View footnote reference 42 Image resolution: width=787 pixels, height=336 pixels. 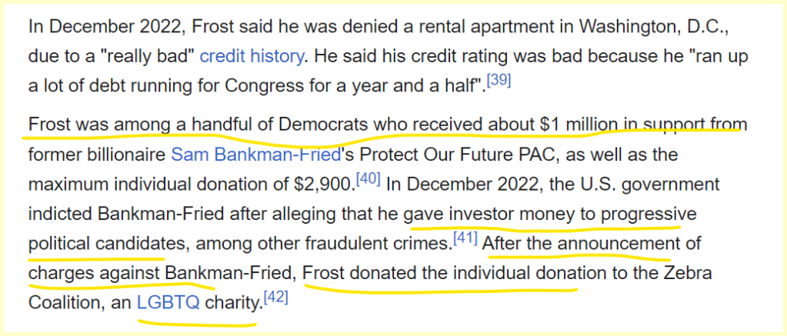[x=275, y=297]
